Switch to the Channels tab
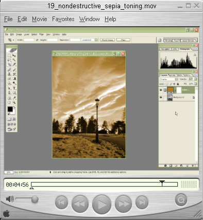Image resolution: width=203 pixels, height=220 pixels. 173,75
